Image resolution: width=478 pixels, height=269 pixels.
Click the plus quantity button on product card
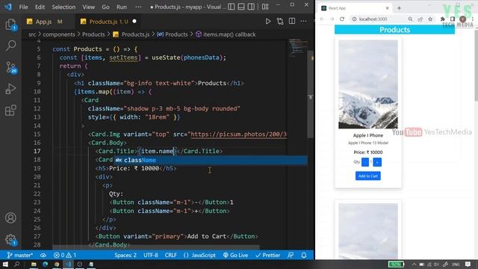point(377,162)
